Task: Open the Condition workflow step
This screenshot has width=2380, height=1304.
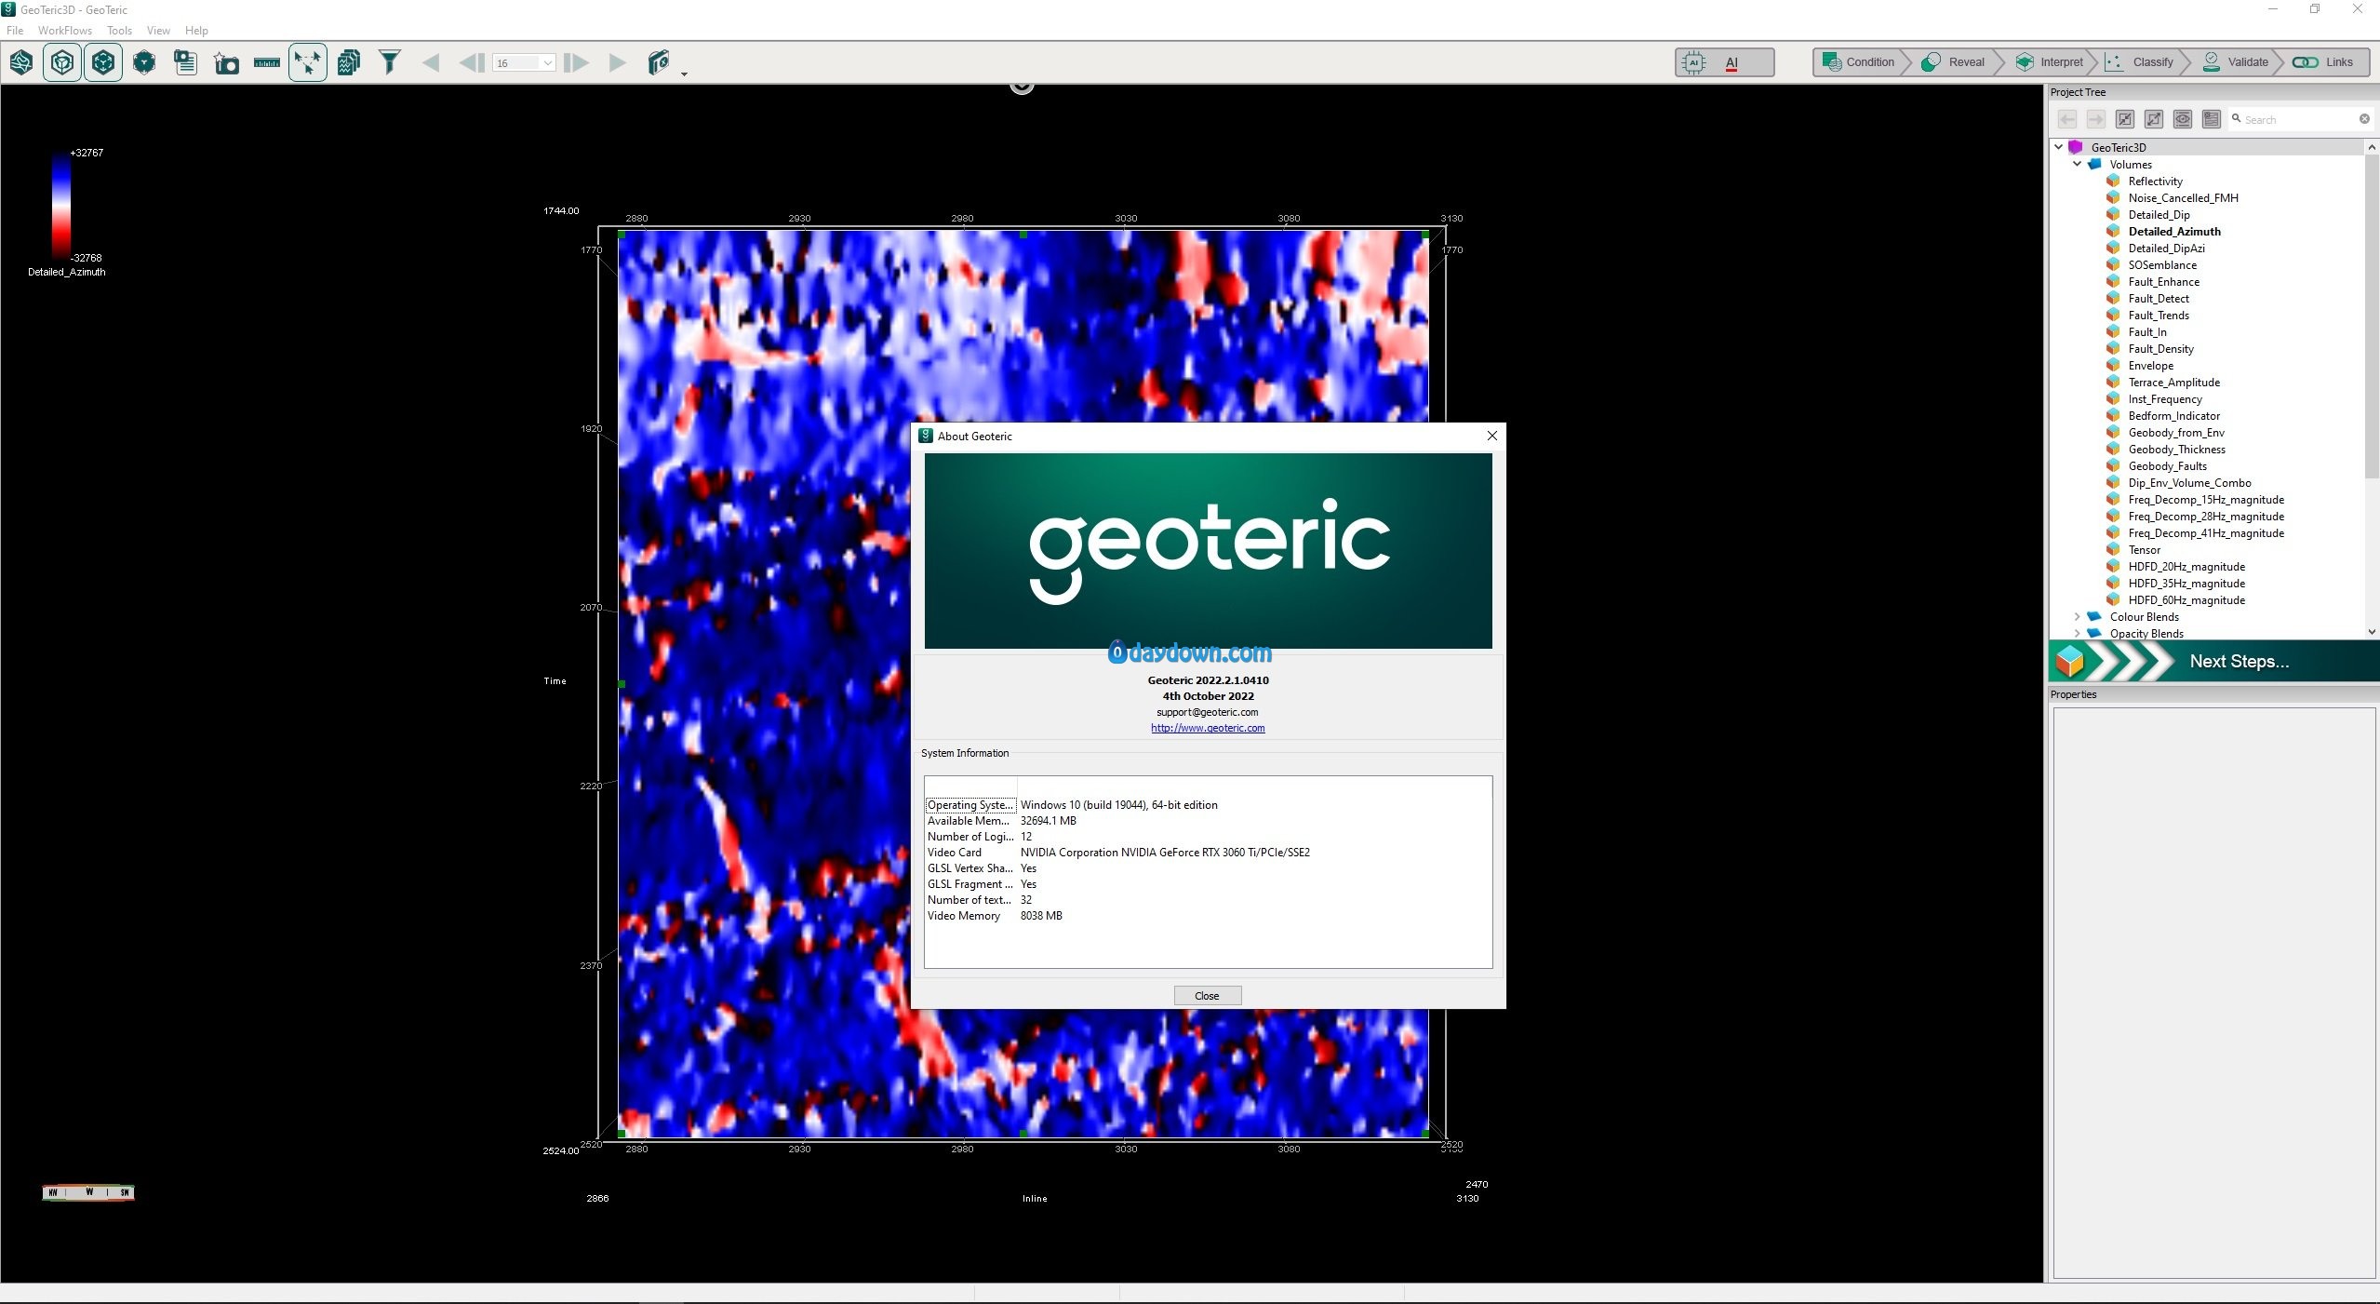Action: 1858,62
